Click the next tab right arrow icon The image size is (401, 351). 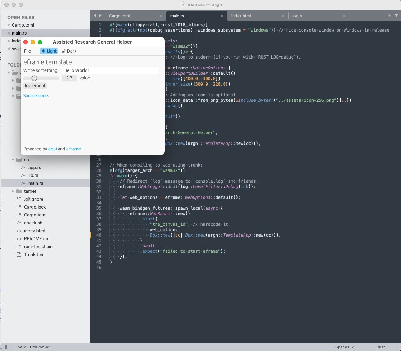[100, 15]
